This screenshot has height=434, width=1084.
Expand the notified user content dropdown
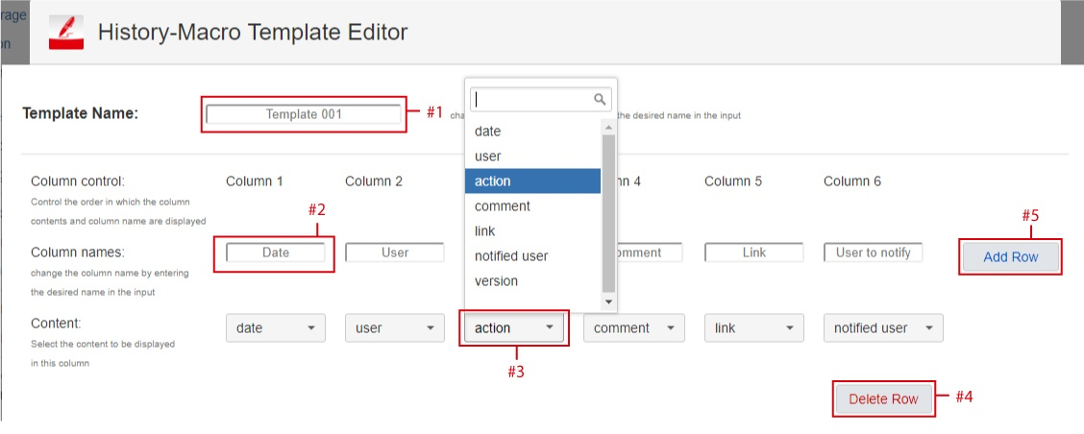(882, 328)
